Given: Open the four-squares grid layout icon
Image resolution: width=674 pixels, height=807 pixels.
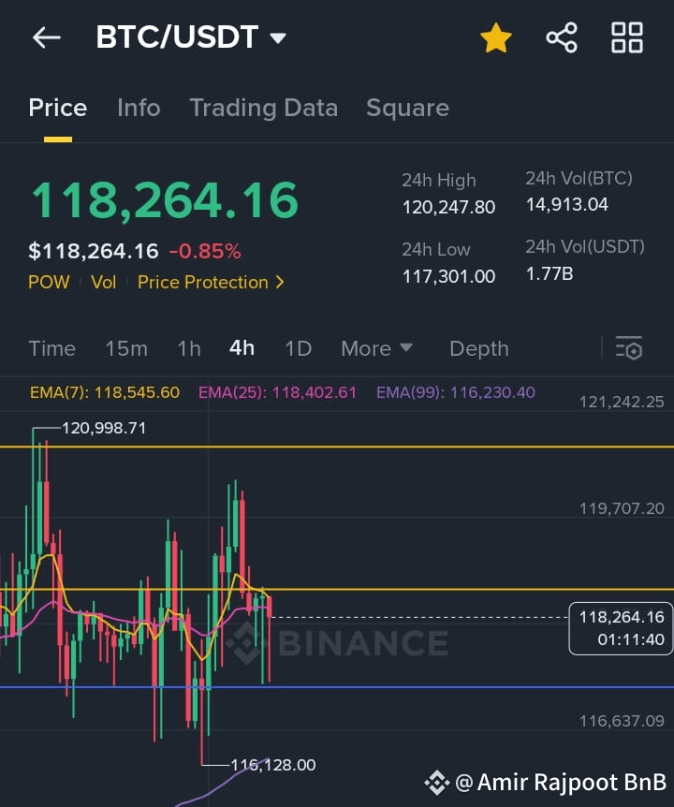Looking at the screenshot, I should click(x=626, y=37).
